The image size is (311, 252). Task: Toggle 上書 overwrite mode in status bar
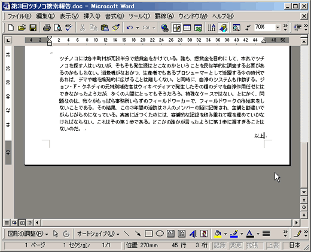tap(273, 245)
